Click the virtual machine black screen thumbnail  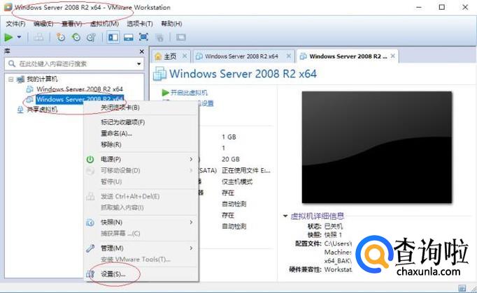click(x=377, y=147)
